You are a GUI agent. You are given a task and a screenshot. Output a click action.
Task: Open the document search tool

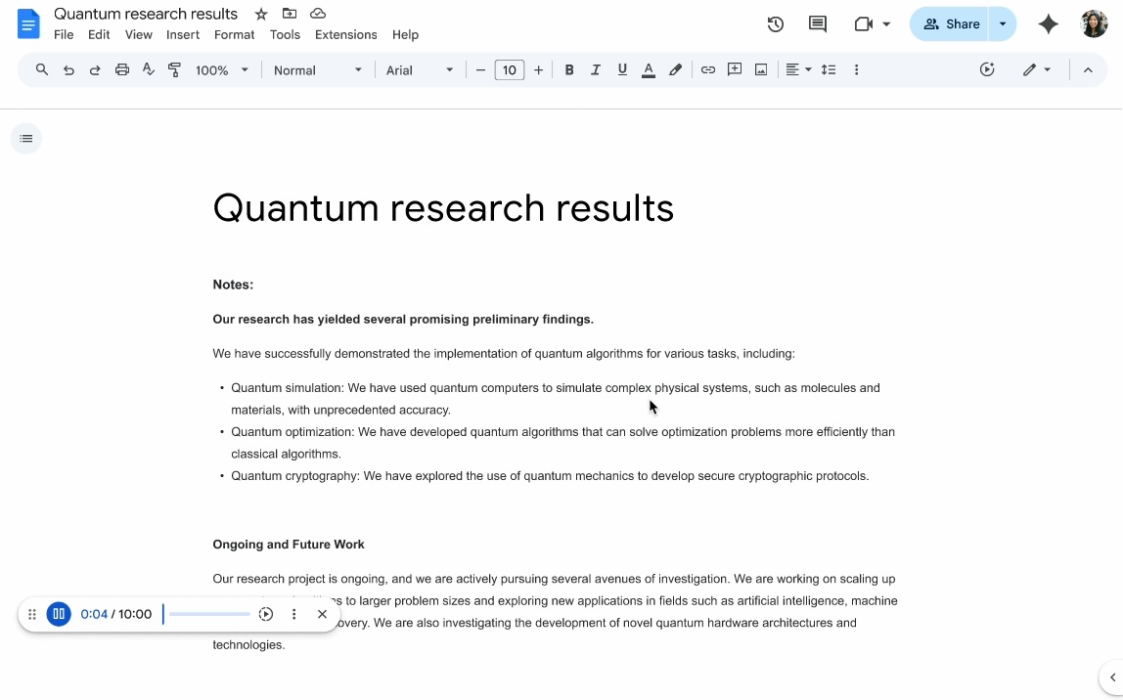tap(41, 69)
